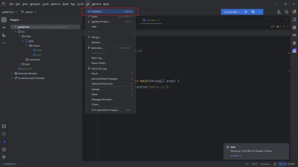Expand the External Libraries tree node
Image resolution: width=298 pixels, height=167 pixels.
click(x=12, y=74)
